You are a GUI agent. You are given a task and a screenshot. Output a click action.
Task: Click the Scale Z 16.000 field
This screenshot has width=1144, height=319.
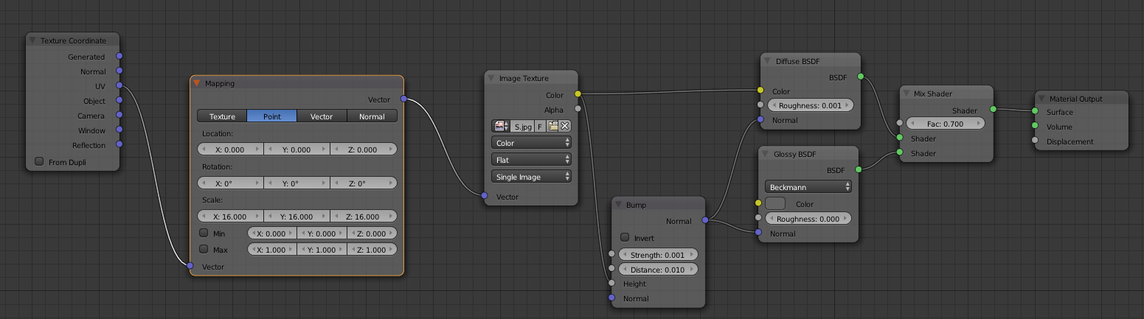coord(364,217)
